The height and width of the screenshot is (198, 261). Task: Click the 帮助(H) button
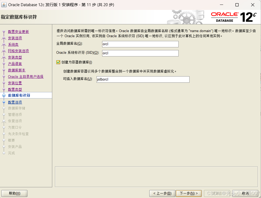point(14,193)
